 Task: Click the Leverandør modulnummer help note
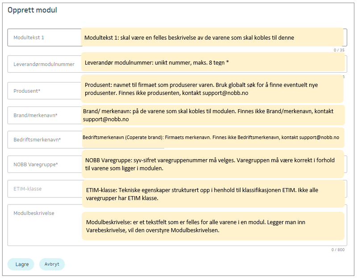213,62
